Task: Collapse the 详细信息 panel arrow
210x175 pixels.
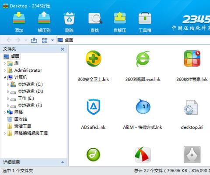Action: pyautogui.click(x=63, y=162)
